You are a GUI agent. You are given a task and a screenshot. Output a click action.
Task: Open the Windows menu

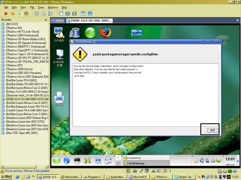click(x=53, y=7)
